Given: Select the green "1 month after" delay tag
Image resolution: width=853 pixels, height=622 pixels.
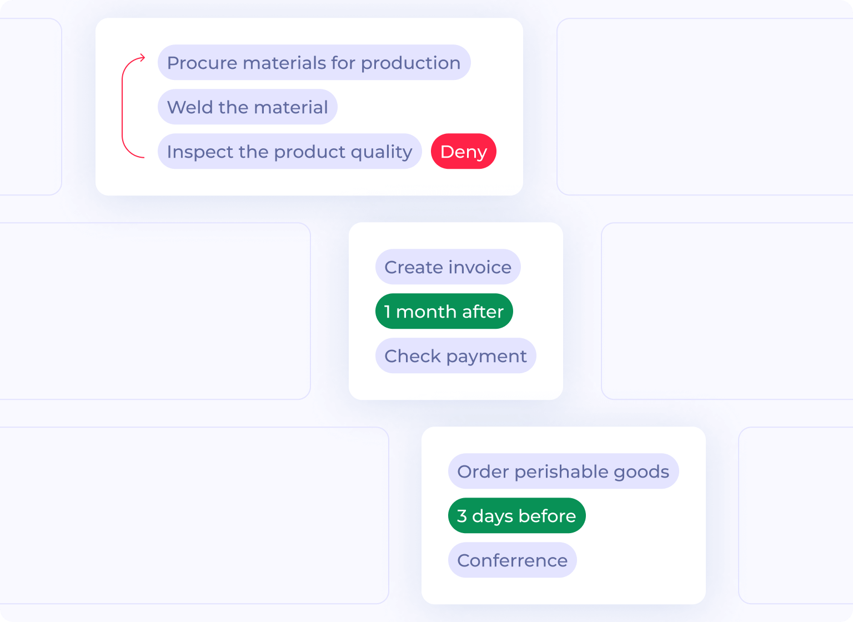Looking at the screenshot, I should (444, 312).
